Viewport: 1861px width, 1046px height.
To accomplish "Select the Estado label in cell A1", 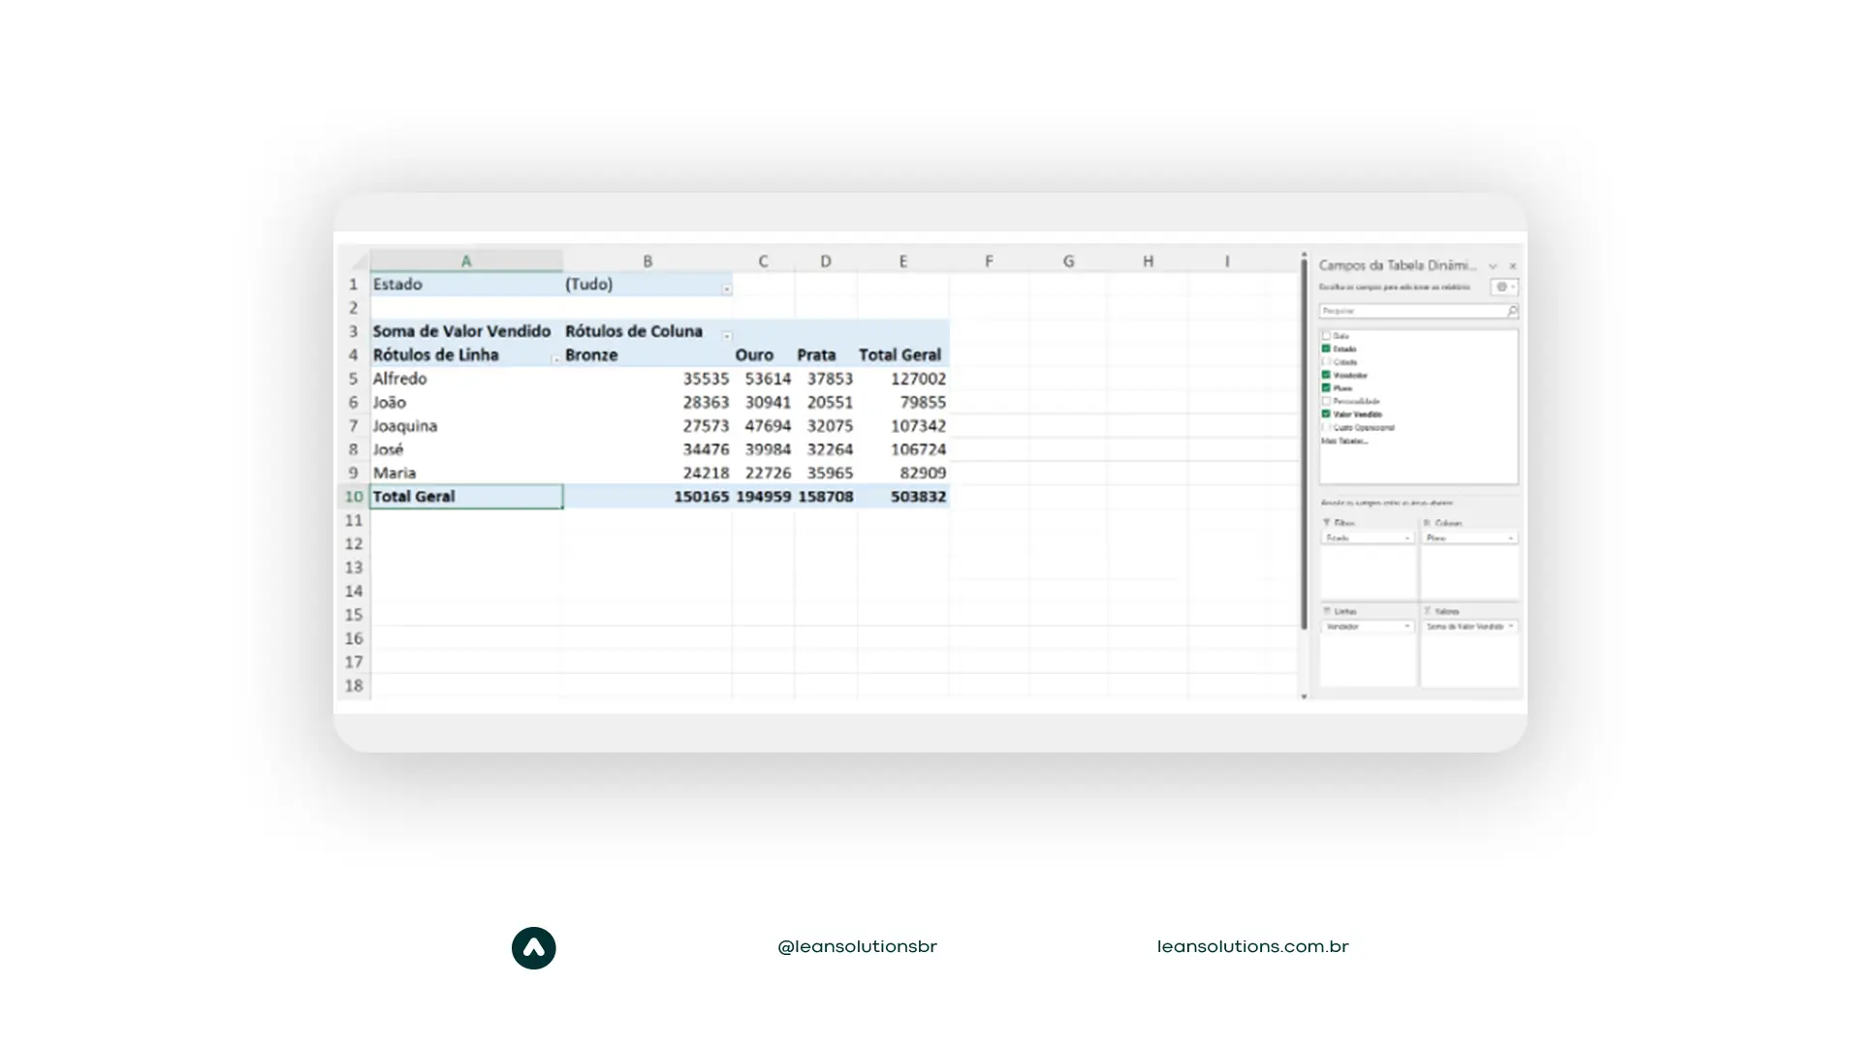I will [397, 285].
